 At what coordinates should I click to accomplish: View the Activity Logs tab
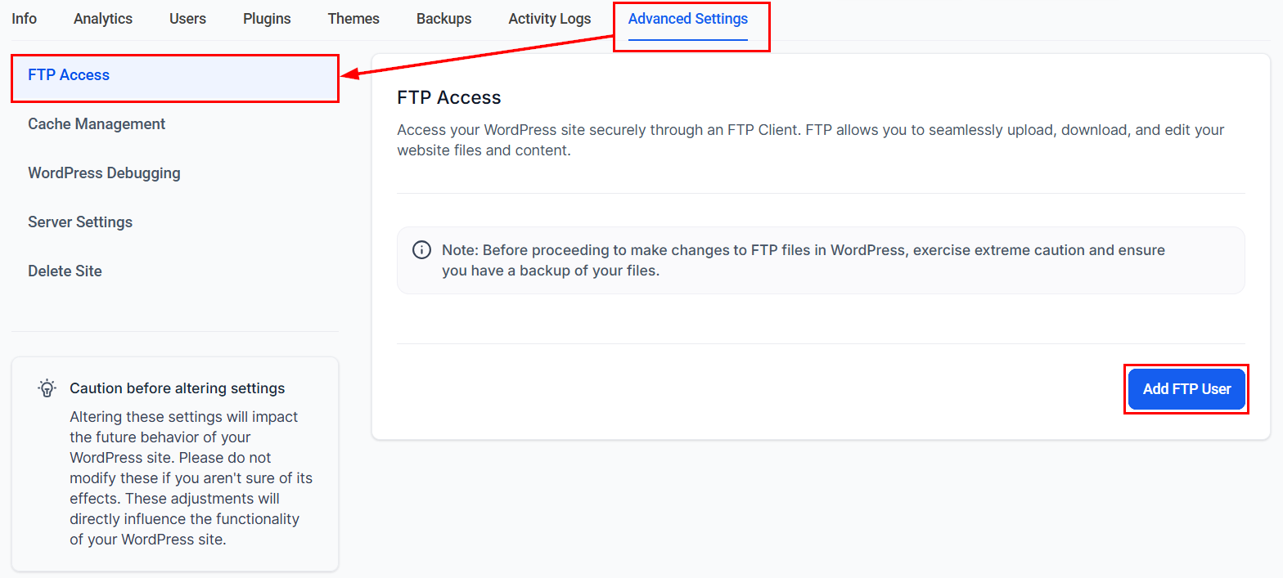(550, 19)
